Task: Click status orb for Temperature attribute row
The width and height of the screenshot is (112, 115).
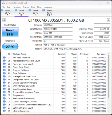Action: pos(4,95)
